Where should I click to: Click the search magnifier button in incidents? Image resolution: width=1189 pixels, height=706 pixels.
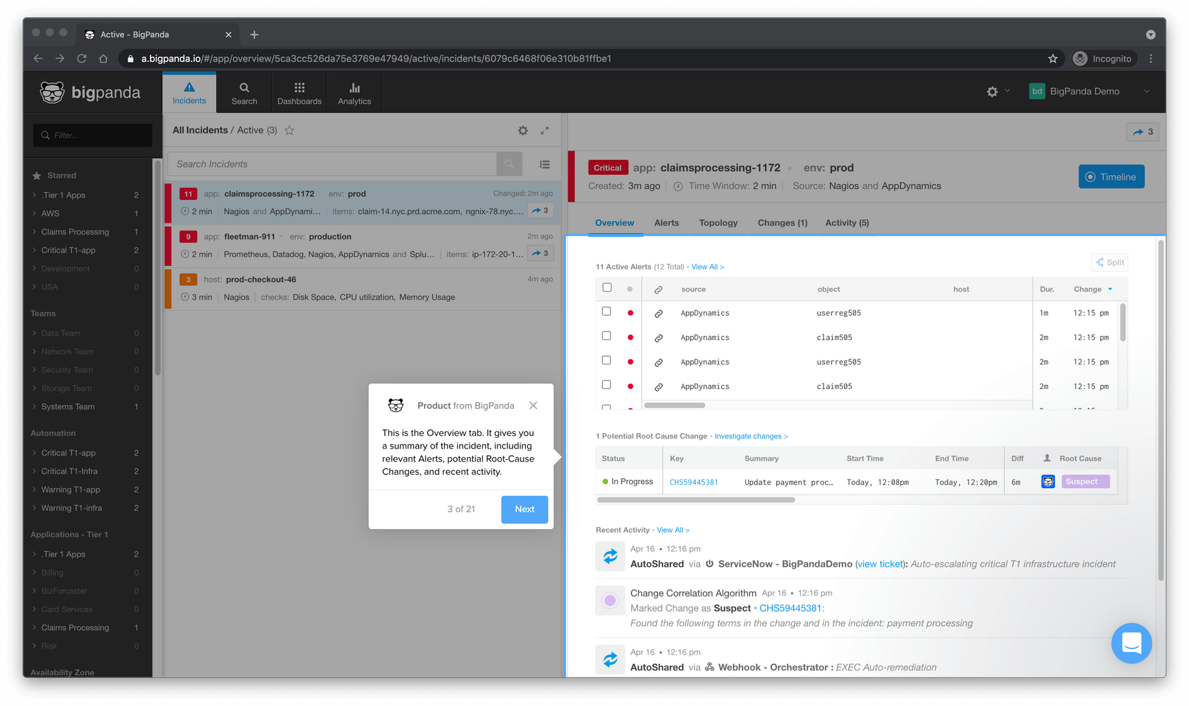tap(509, 164)
